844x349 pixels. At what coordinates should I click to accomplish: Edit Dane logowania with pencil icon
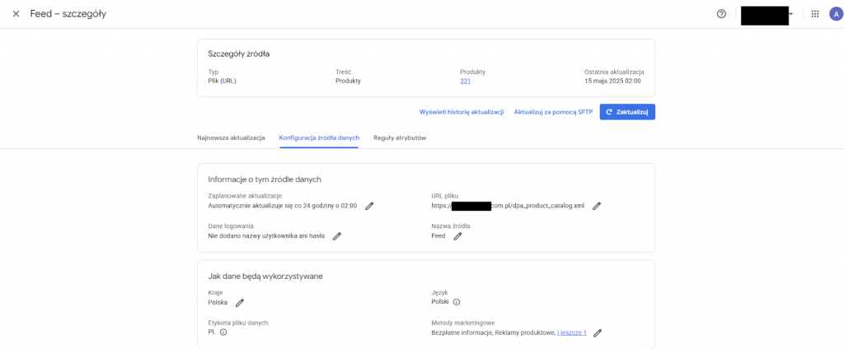click(336, 236)
